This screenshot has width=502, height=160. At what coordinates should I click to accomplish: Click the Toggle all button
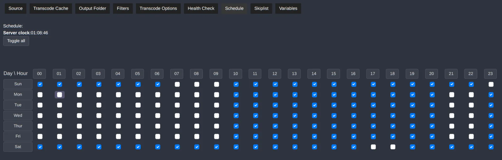tap(16, 41)
